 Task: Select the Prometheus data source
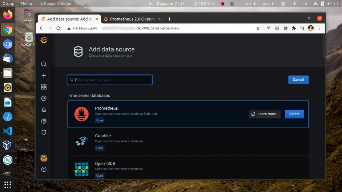coord(294,114)
